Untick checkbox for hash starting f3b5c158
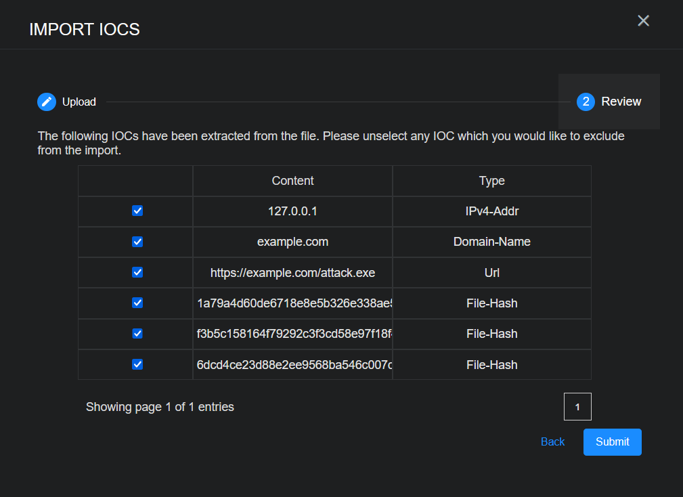This screenshot has height=497, width=683. pyautogui.click(x=137, y=333)
